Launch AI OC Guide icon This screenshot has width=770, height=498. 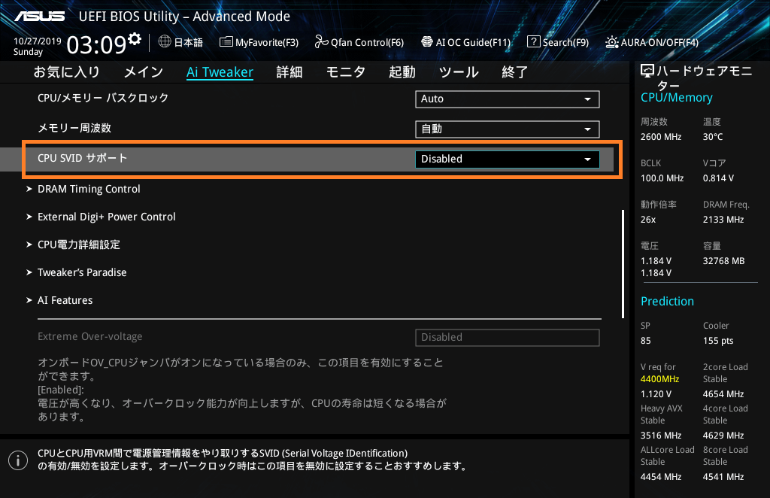(x=427, y=41)
